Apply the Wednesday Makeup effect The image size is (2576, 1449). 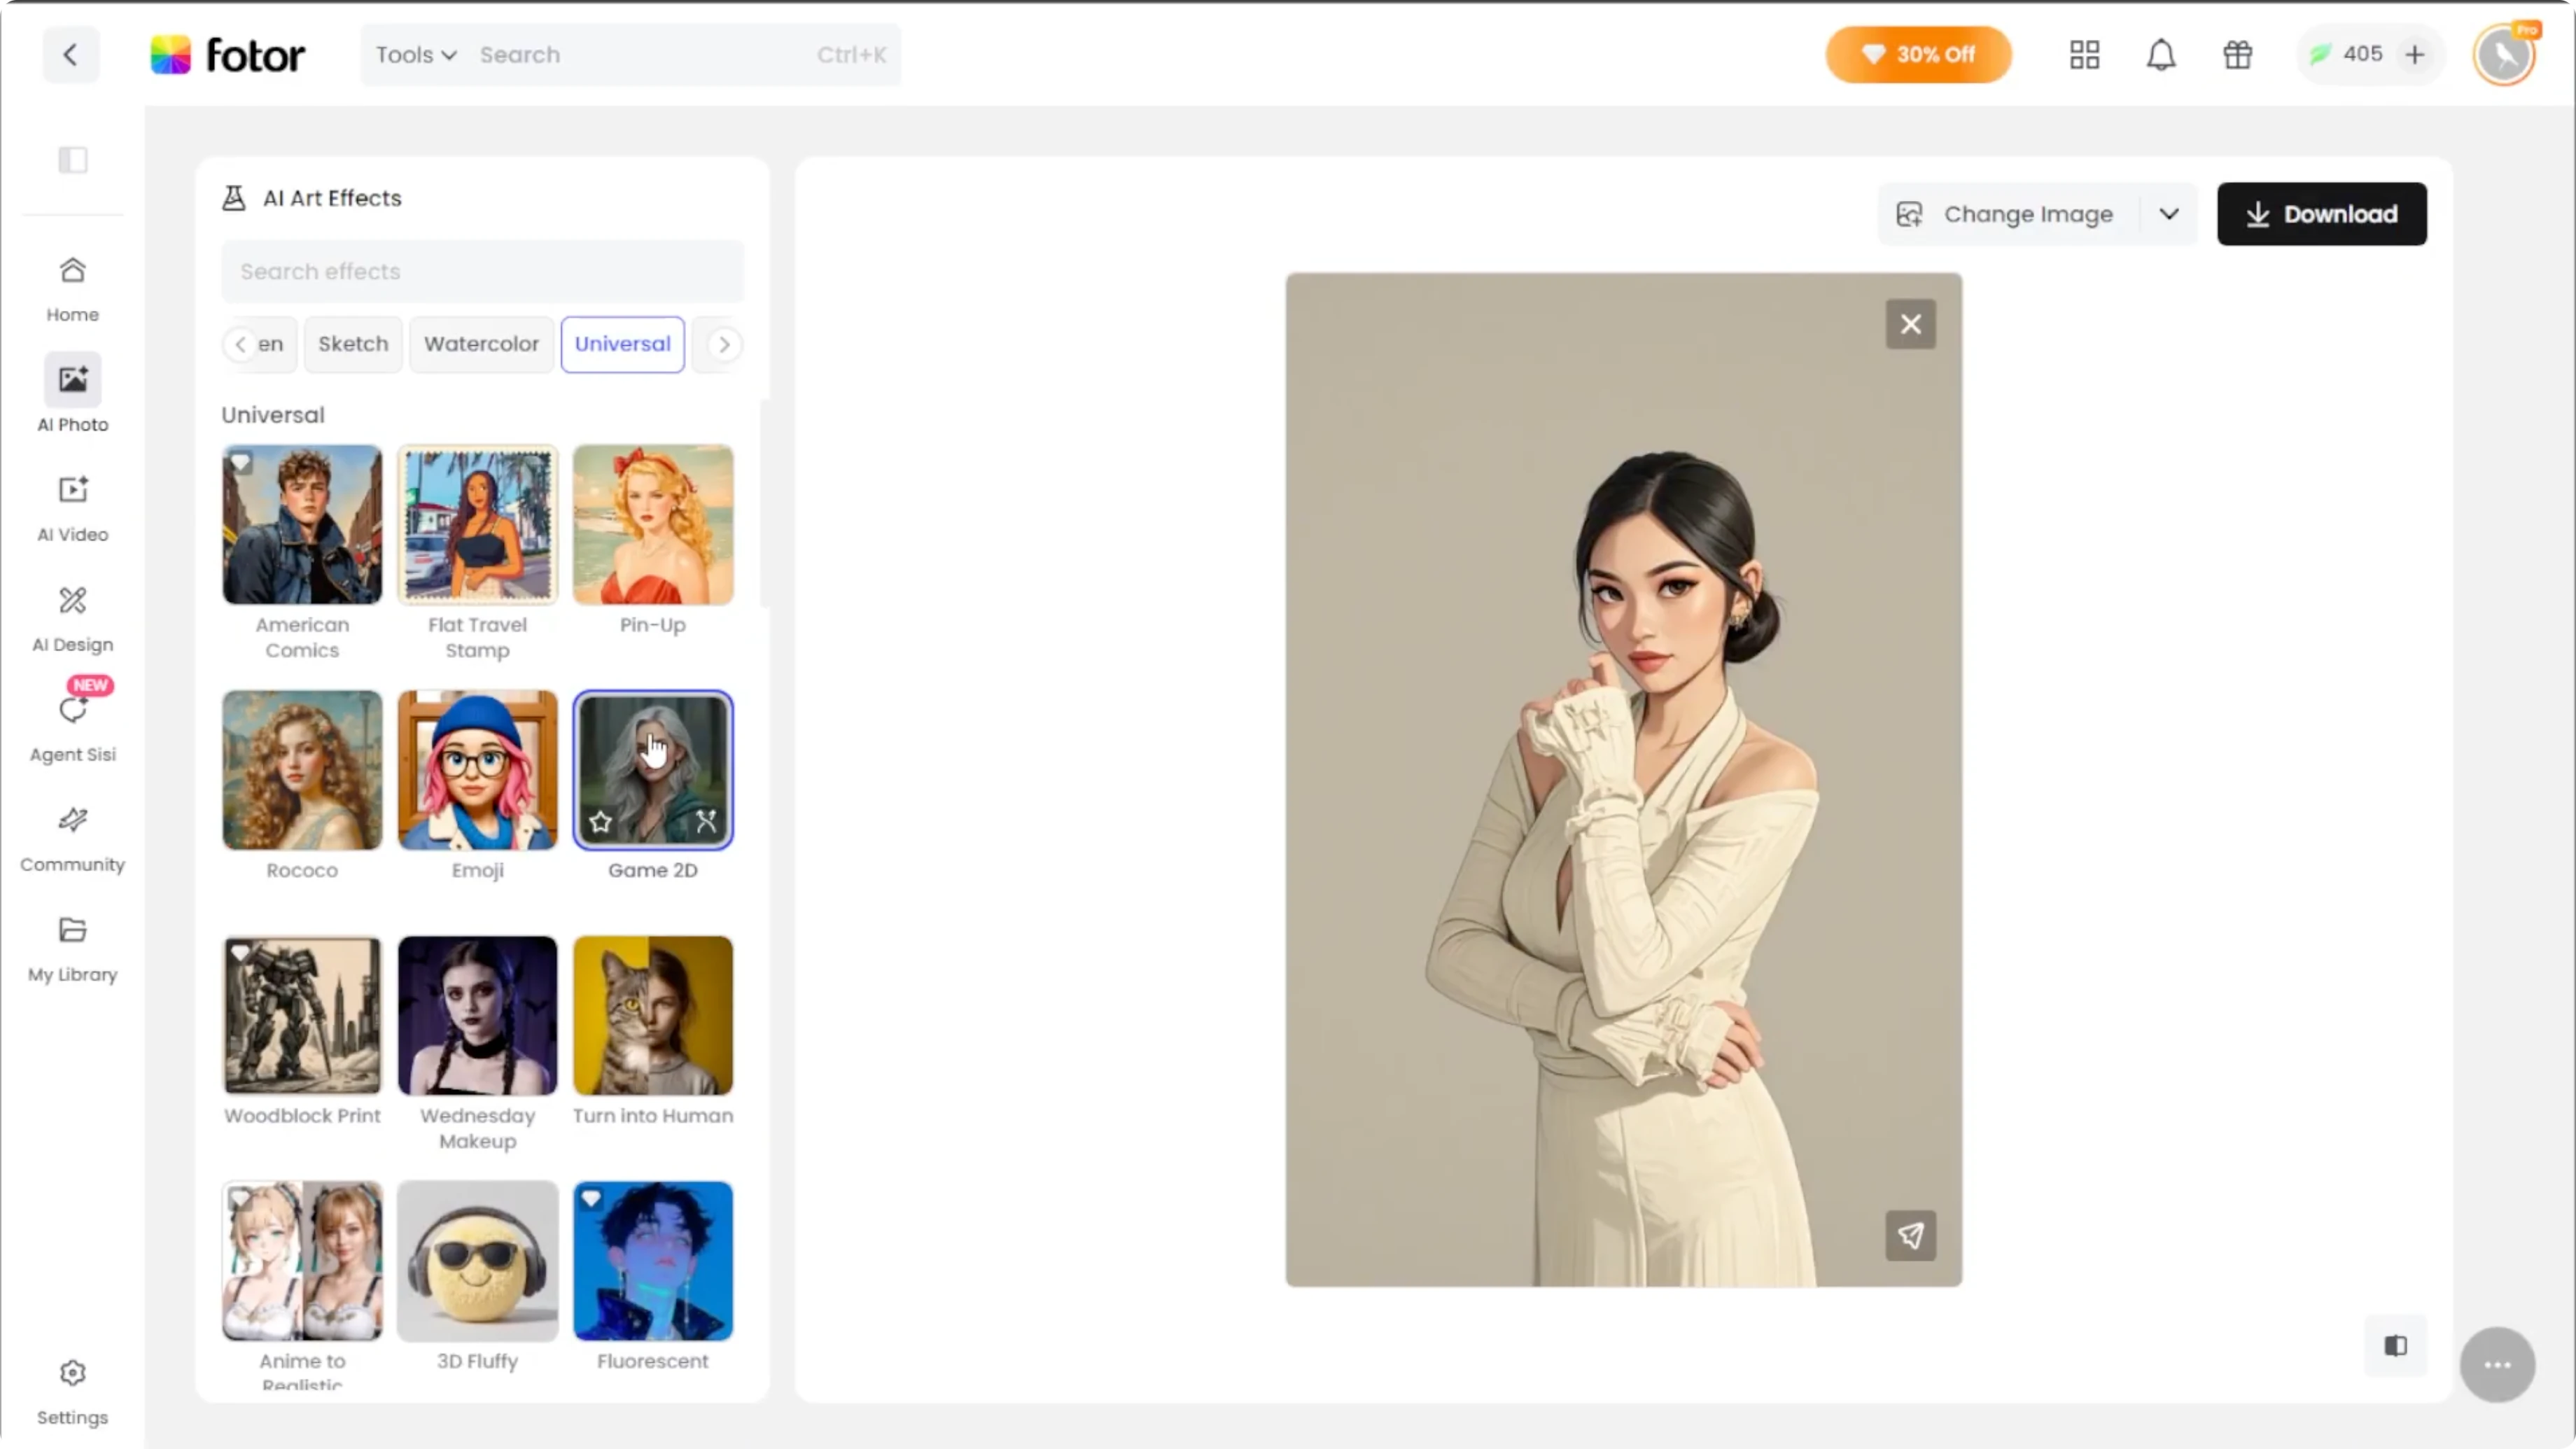pos(477,1015)
